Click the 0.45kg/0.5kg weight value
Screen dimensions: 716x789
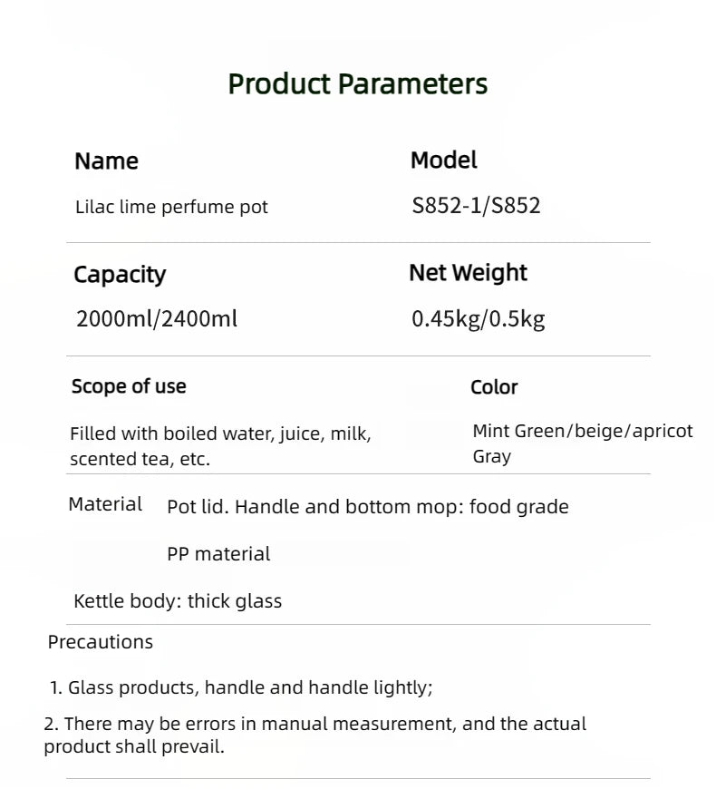pyautogui.click(x=478, y=319)
